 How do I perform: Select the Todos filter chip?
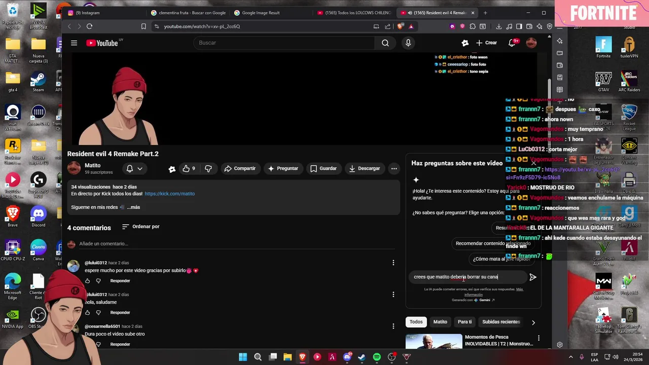pos(416,322)
